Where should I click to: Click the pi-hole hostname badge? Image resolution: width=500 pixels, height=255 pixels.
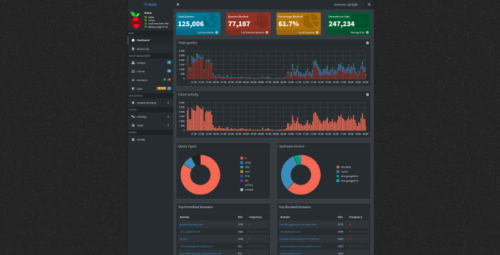tap(352, 4)
